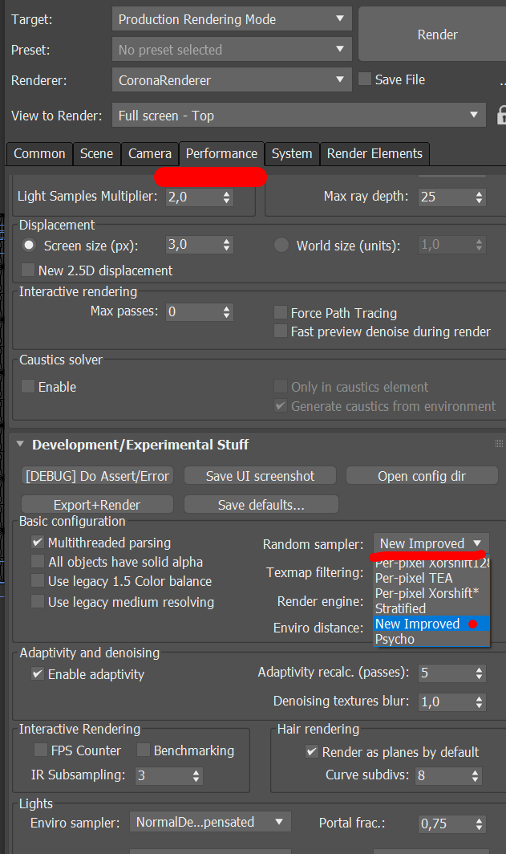Viewport: 506px width, 854px height.
Task: Enable Fast preview denoise during render
Action: point(281,331)
